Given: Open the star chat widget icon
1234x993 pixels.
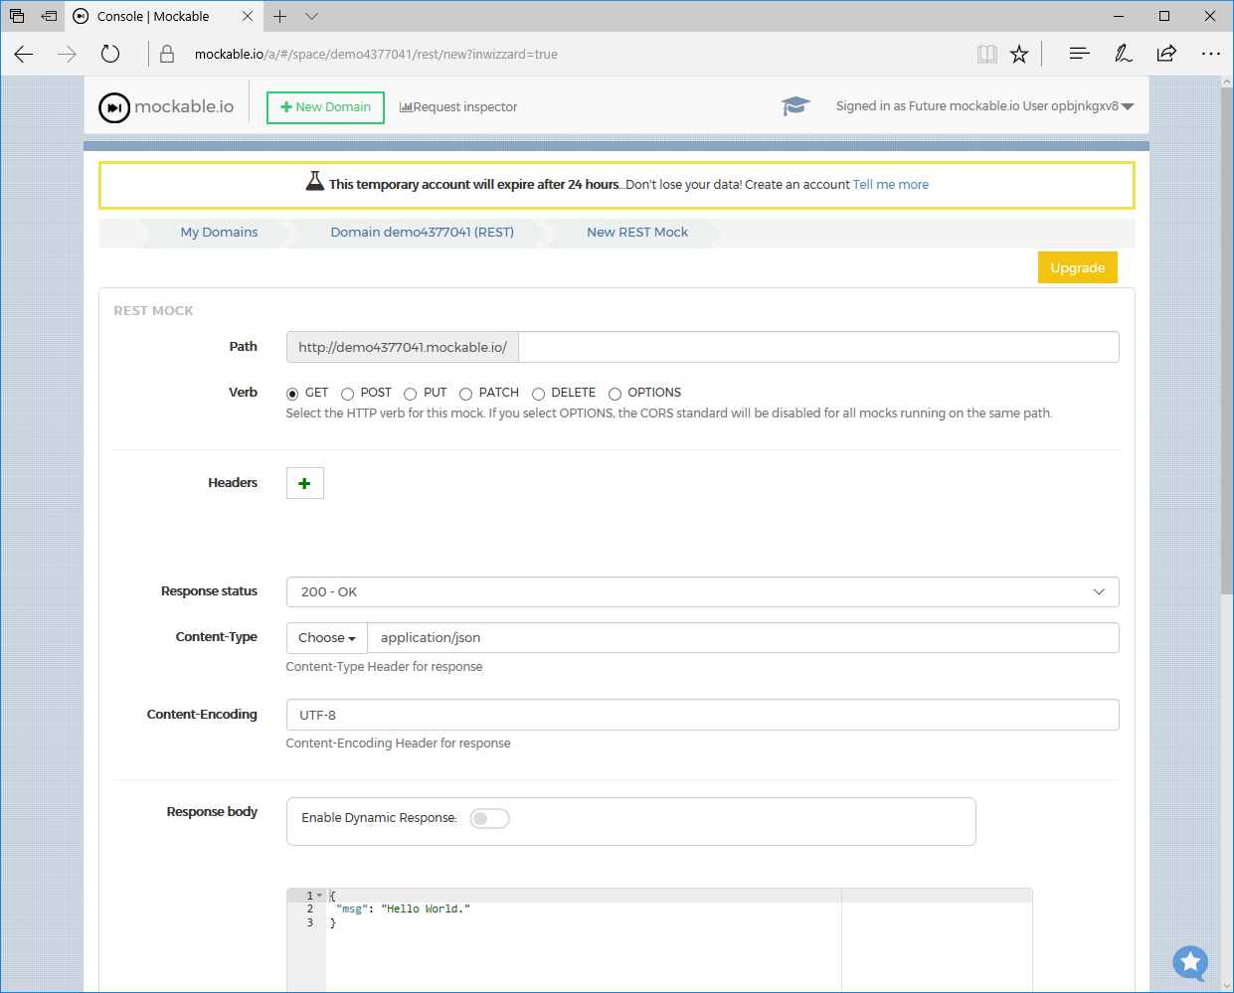Looking at the screenshot, I should pyautogui.click(x=1189, y=961).
